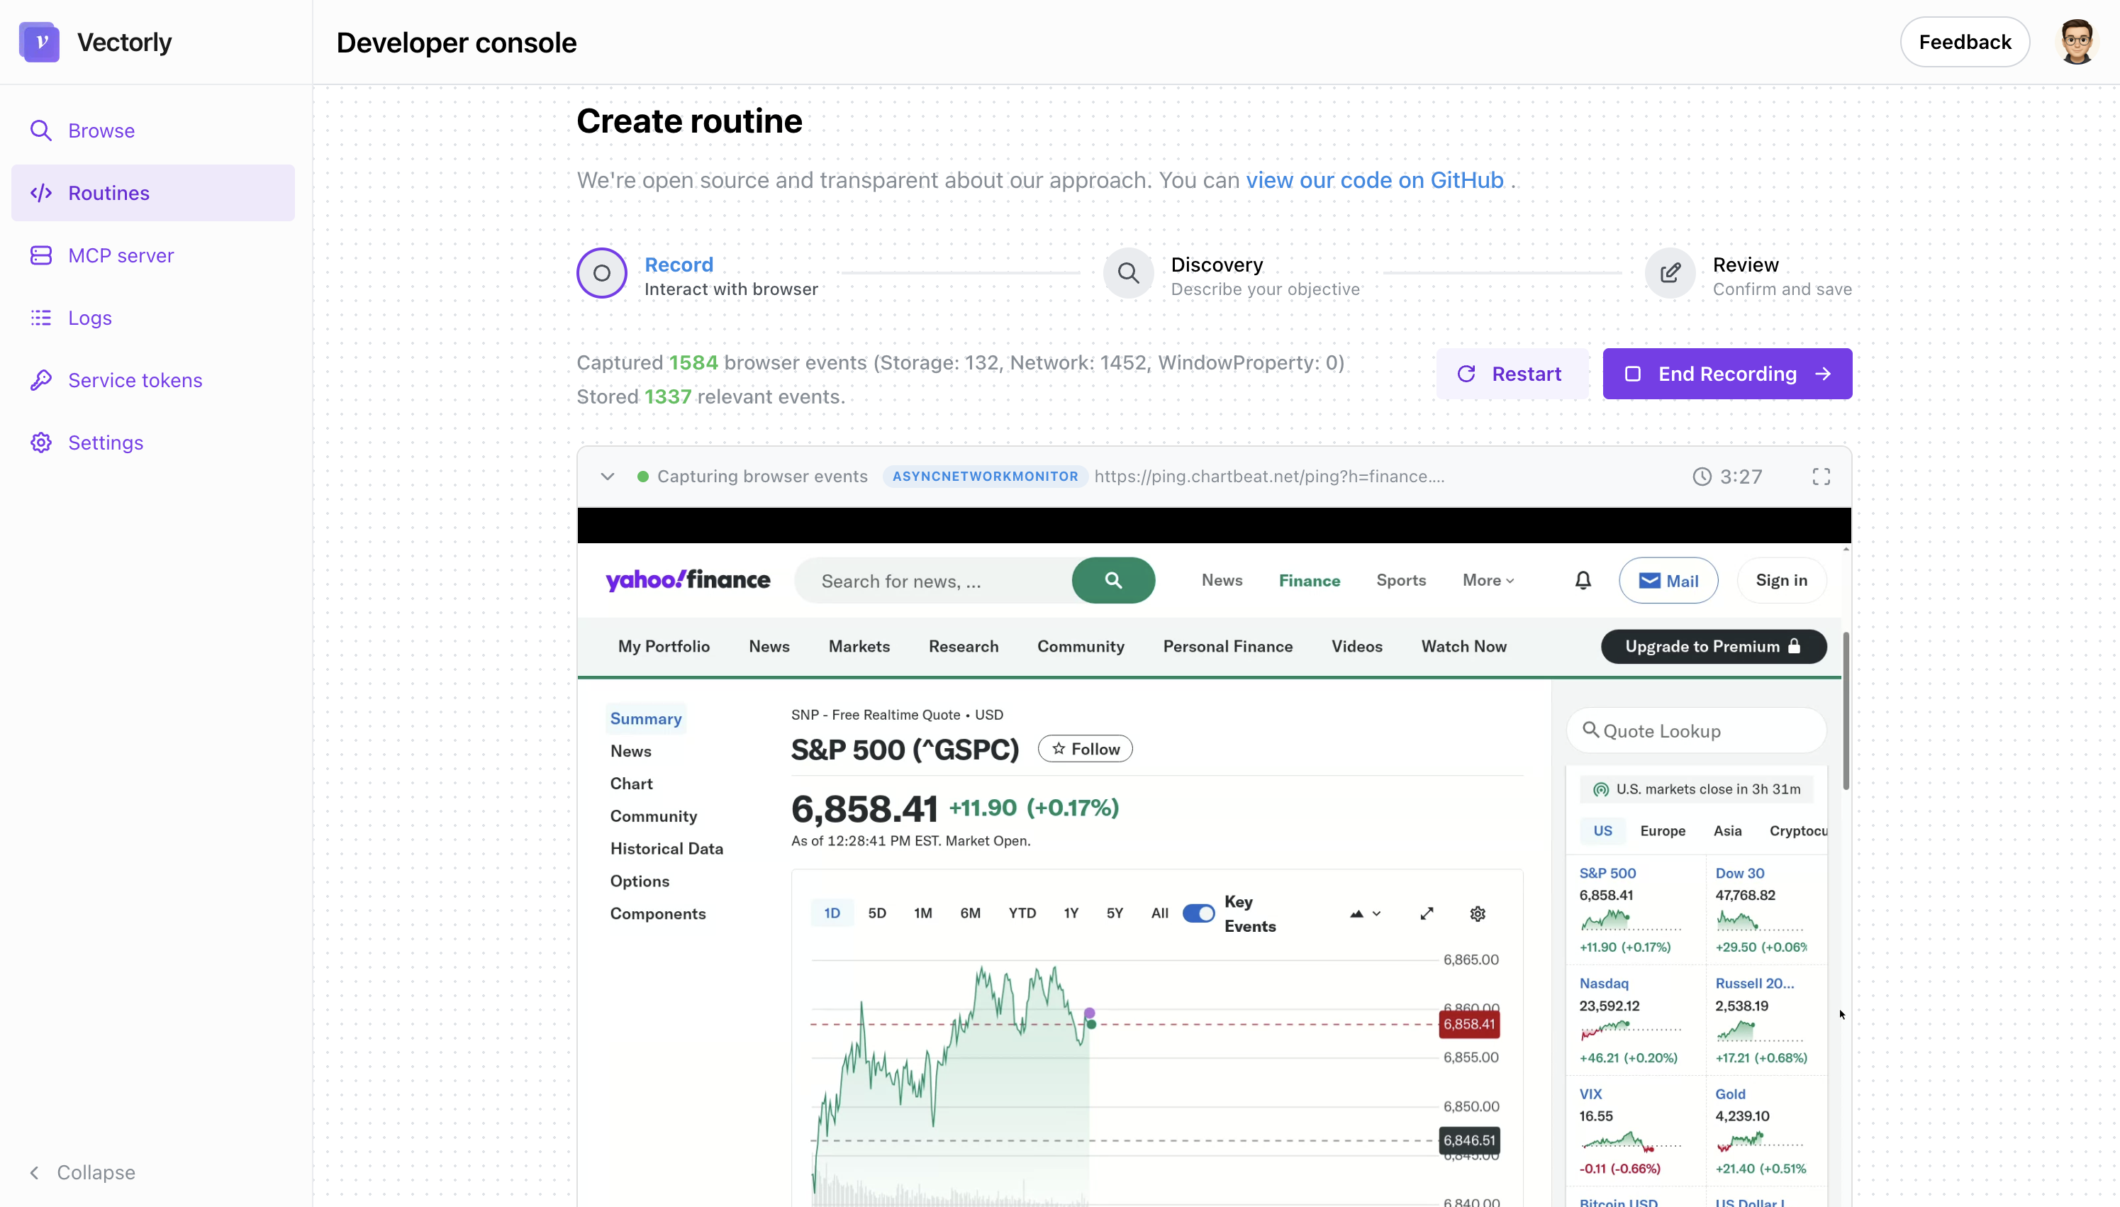Click the Vectorly logo icon
The width and height of the screenshot is (2120, 1207).
click(x=39, y=41)
